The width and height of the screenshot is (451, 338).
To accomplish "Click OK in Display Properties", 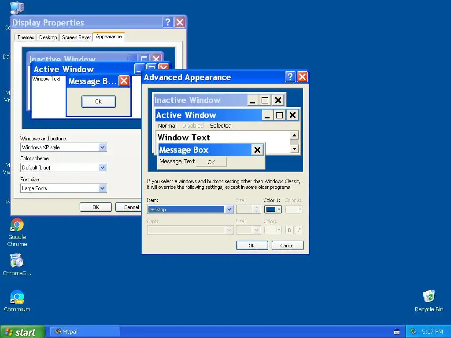I will pos(96,207).
